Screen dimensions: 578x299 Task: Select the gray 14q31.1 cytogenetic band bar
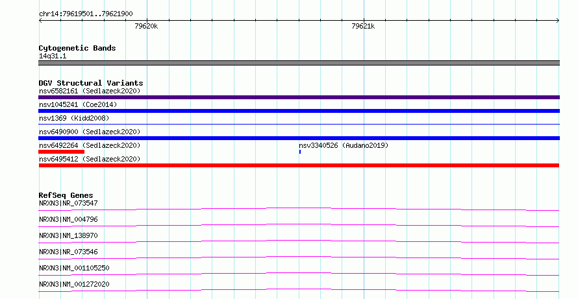299,63
